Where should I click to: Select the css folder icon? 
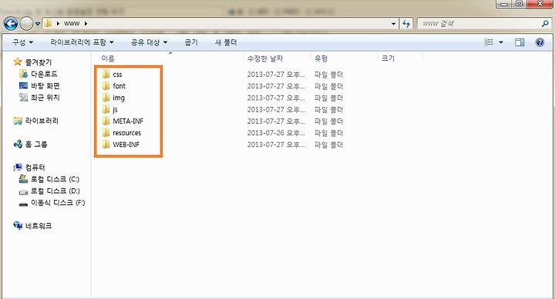click(x=106, y=74)
